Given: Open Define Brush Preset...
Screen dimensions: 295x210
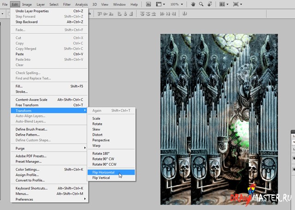Looking at the screenshot, I should tap(49, 129).
